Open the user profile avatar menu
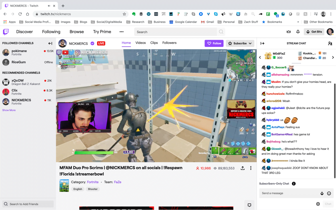Viewport: 336px width, 210px height. pos(330,32)
